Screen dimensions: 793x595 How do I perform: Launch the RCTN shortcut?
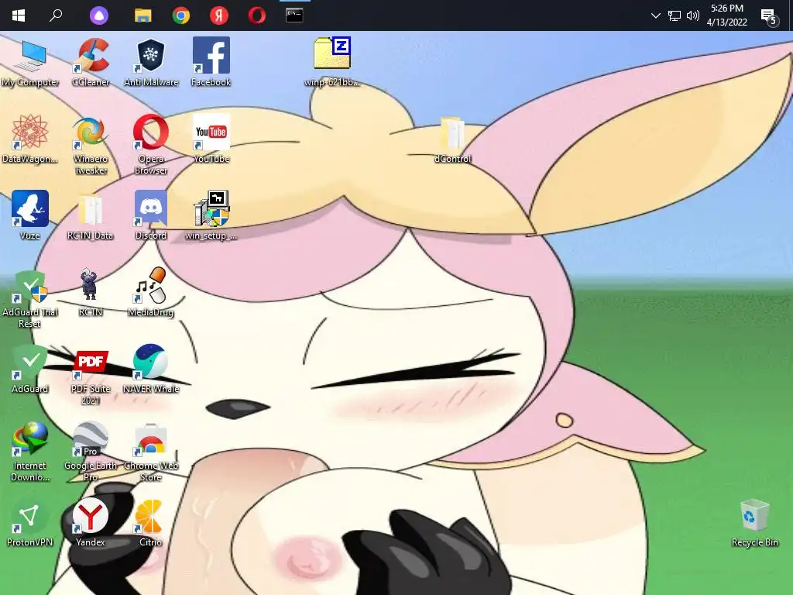click(91, 292)
